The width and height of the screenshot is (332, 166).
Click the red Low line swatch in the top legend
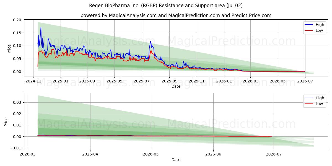click(309, 30)
